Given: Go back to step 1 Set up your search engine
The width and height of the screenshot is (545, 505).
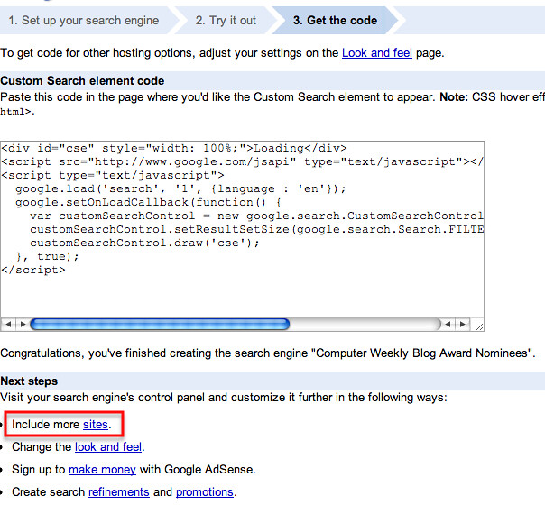Looking at the screenshot, I should tap(83, 20).
